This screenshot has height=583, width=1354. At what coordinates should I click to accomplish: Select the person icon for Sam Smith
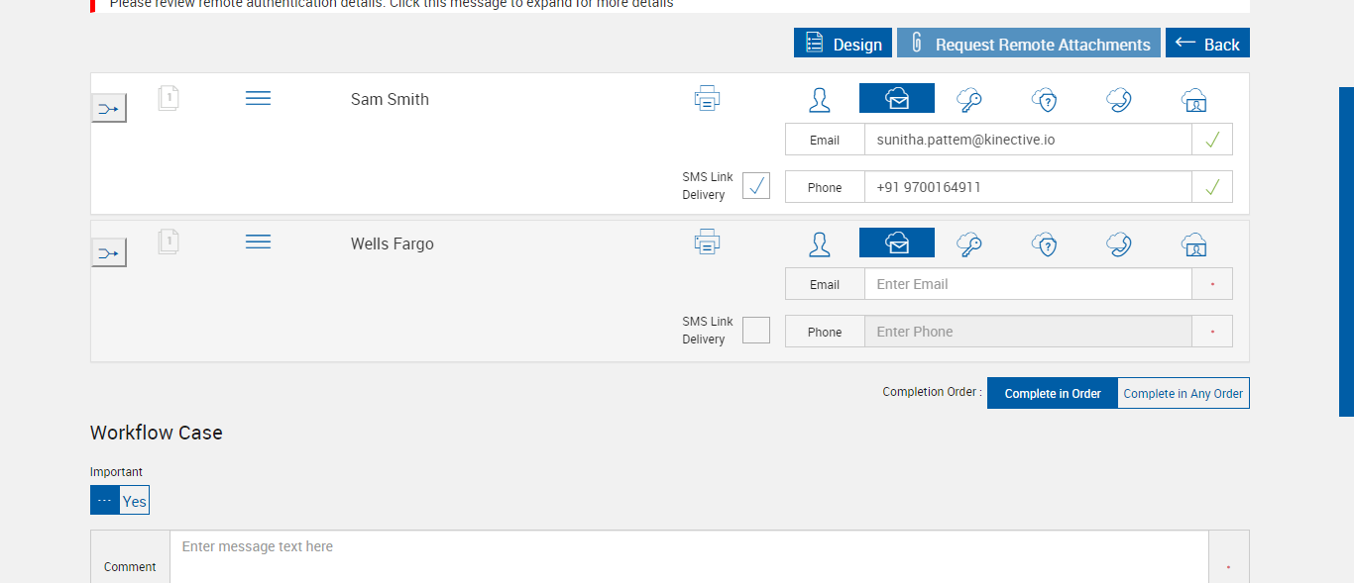819,99
